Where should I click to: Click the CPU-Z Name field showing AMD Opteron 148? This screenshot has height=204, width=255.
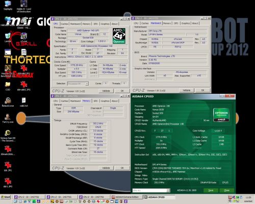coord(88,31)
